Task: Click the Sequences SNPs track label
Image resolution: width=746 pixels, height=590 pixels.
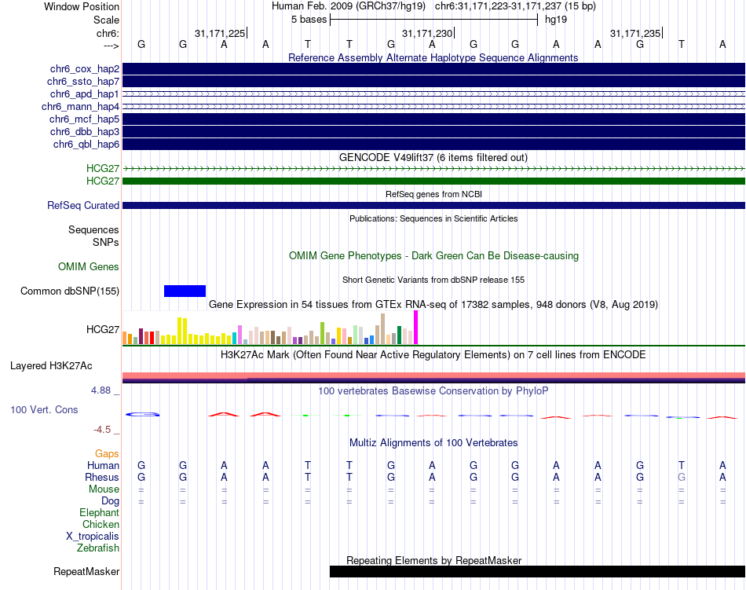Action: pos(93,236)
